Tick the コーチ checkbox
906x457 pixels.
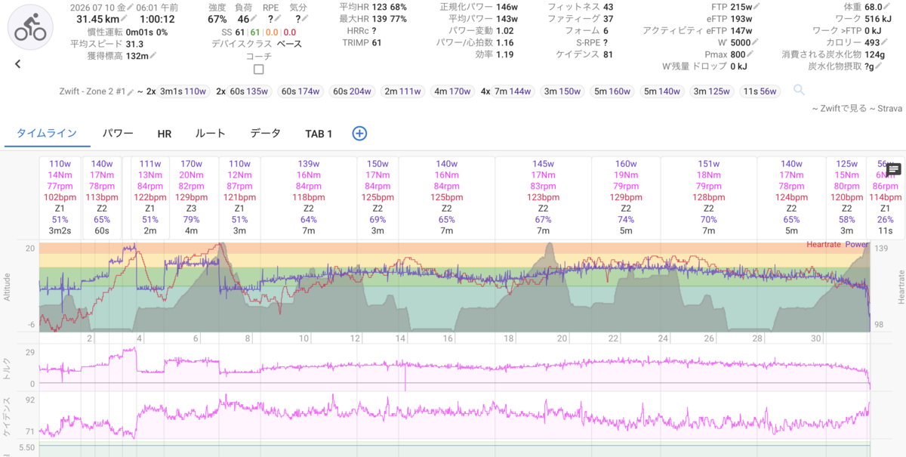[x=259, y=69]
